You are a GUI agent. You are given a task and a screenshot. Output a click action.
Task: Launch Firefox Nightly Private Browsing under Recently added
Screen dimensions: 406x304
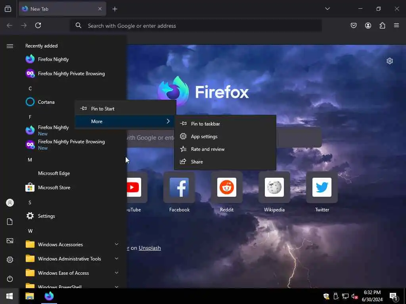point(73,73)
